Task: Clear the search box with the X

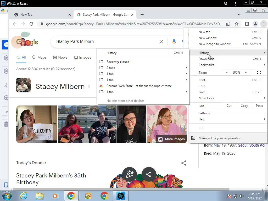Action: coord(161,42)
